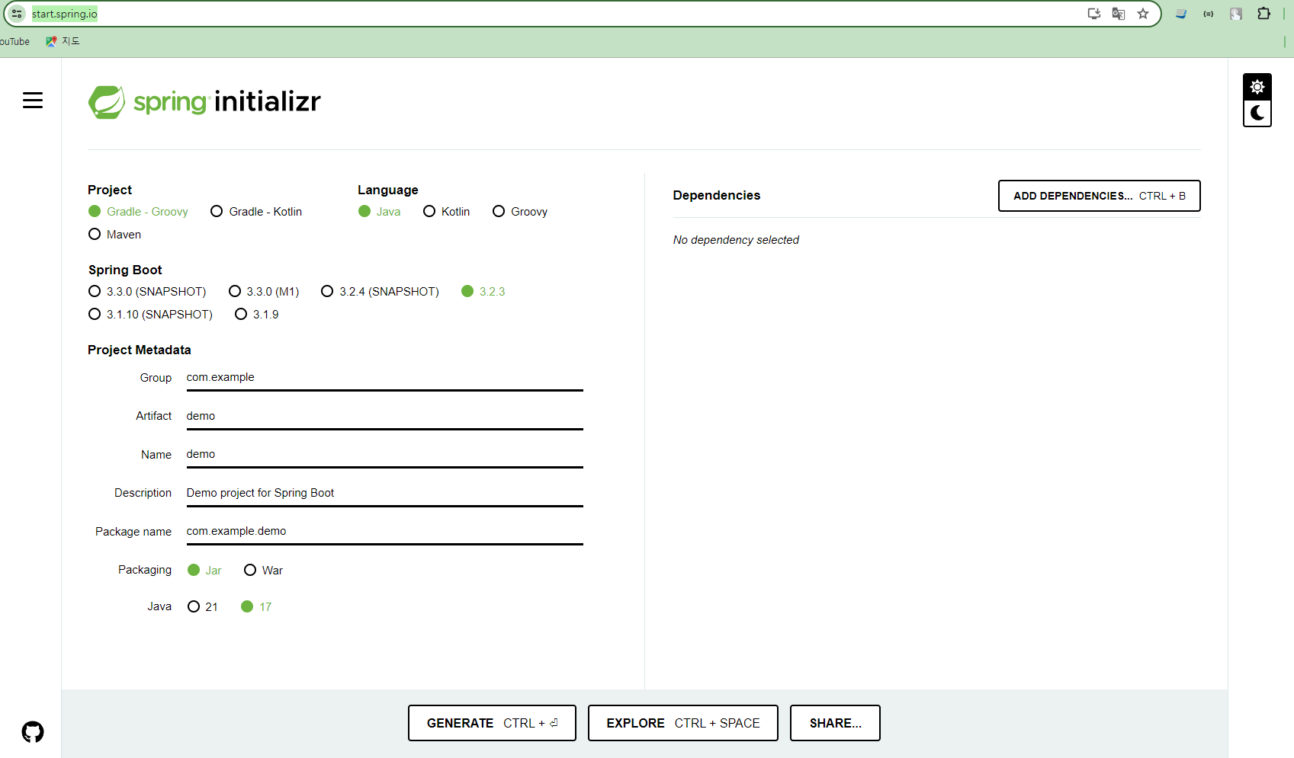
Task: Select Java version 17
Action: pos(256,607)
